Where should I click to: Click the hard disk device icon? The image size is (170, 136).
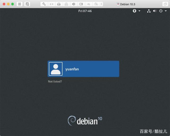click(59, 4)
